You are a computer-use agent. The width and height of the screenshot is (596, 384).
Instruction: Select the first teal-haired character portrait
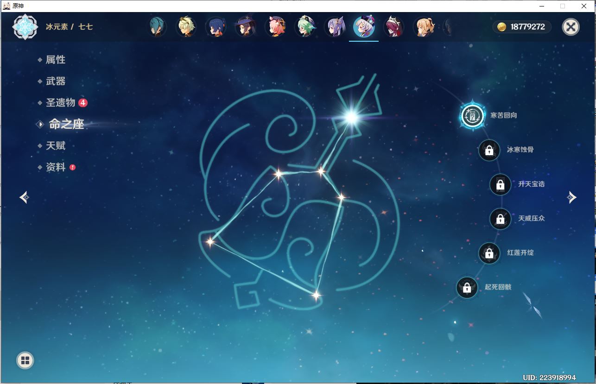point(157,27)
